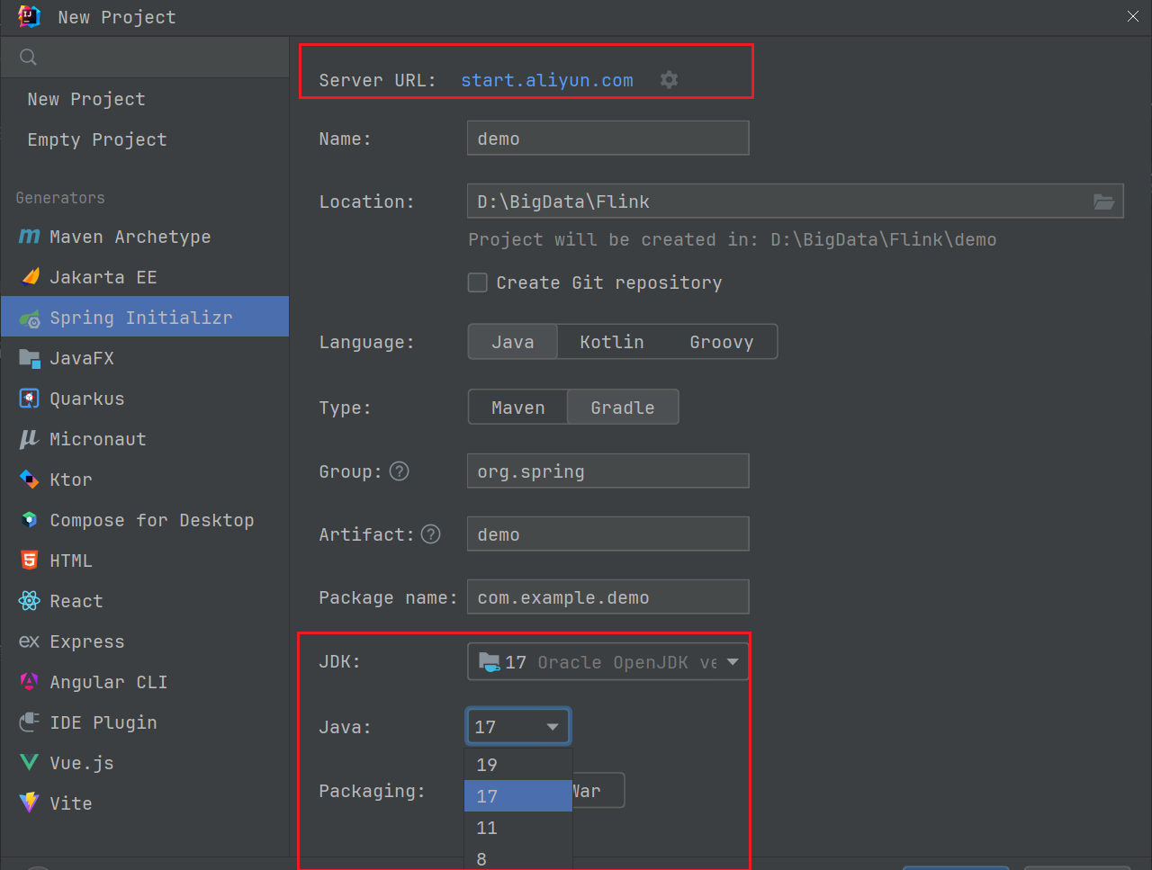1152x870 pixels.
Task: Select War packaging option
Action: coord(598,791)
